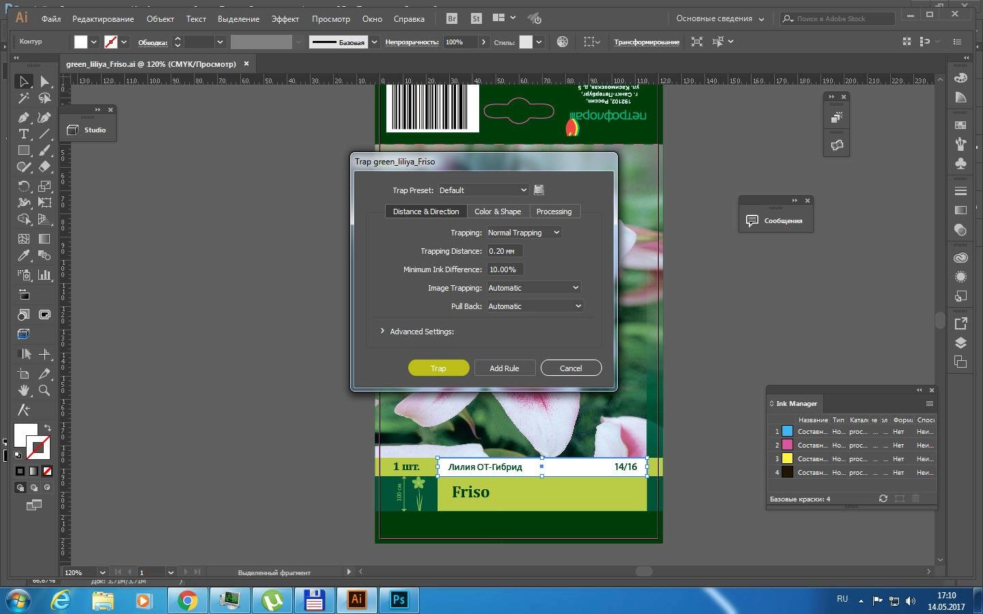This screenshot has width=983, height=614.
Task: Open the stroke weight dropdown
Action: (x=220, y=42)
